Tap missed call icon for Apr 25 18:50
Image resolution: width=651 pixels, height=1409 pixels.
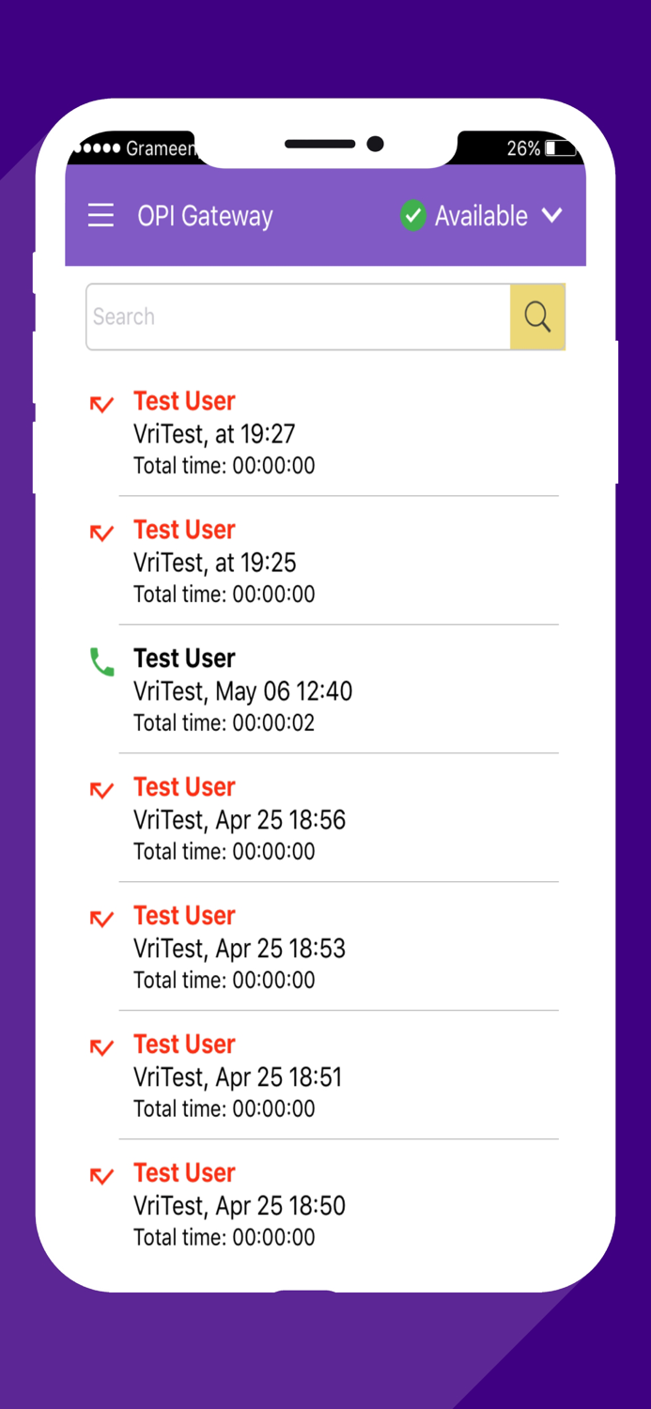click(101, 1177)
